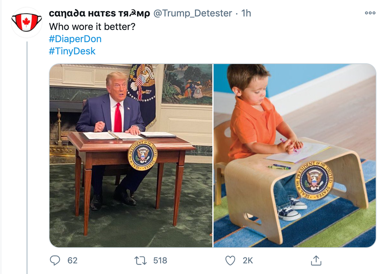Like the tweet with the heart icon
The height and width of the screenshot is (274, 386).
[230, 261]
